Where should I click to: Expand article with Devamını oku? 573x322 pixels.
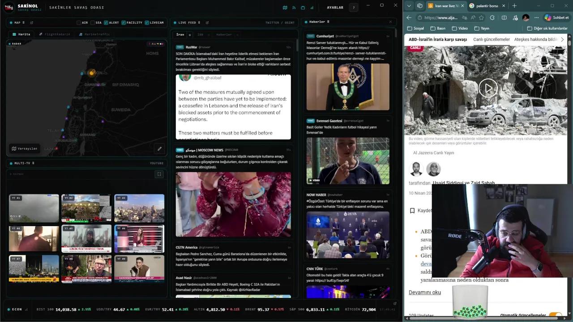click(x=425, y=292)
